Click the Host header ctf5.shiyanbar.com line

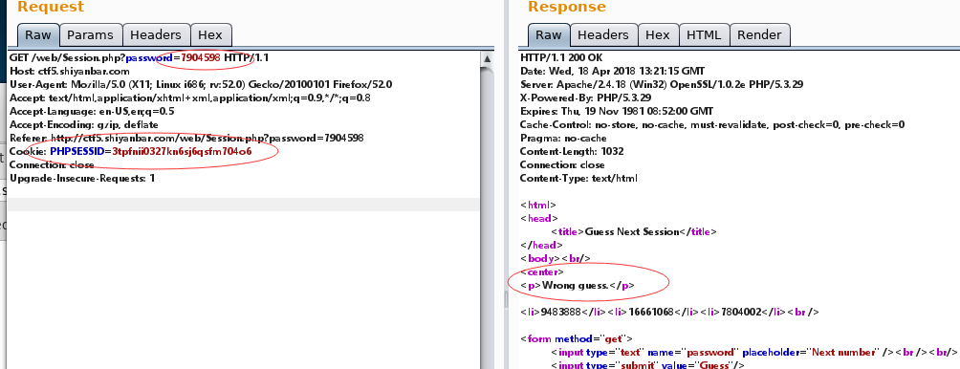pos(70,71)
